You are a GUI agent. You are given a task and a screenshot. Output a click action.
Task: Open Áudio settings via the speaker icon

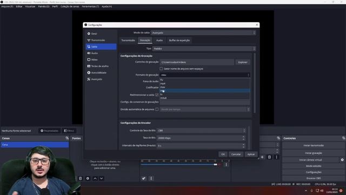[x=89, y=53]
